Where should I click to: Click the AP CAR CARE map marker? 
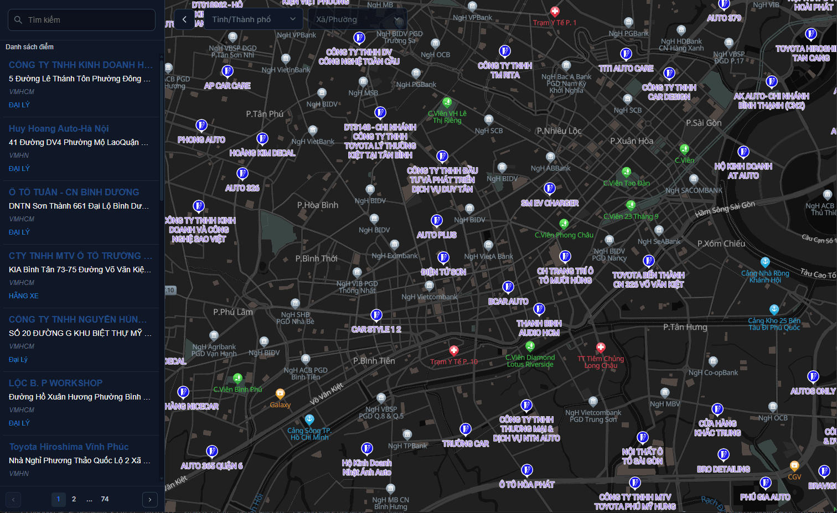pos(227,71)
